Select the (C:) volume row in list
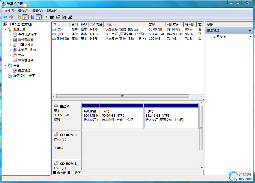Viewport: 255px width, 183px height. pos(127,29)
